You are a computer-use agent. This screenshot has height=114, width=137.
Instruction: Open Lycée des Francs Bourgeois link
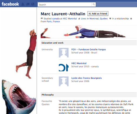click(x=87, y=78)
